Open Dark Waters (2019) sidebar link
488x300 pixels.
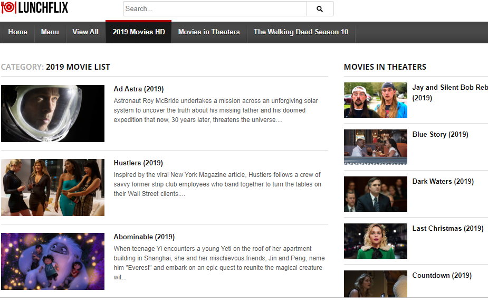tap(443, 182)
